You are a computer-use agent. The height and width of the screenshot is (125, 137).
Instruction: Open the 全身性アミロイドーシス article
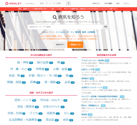pyautogui.click(x=92, y=87)
